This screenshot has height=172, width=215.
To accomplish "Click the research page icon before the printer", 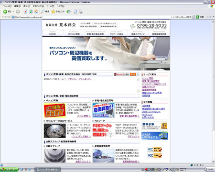I will 75,11.
